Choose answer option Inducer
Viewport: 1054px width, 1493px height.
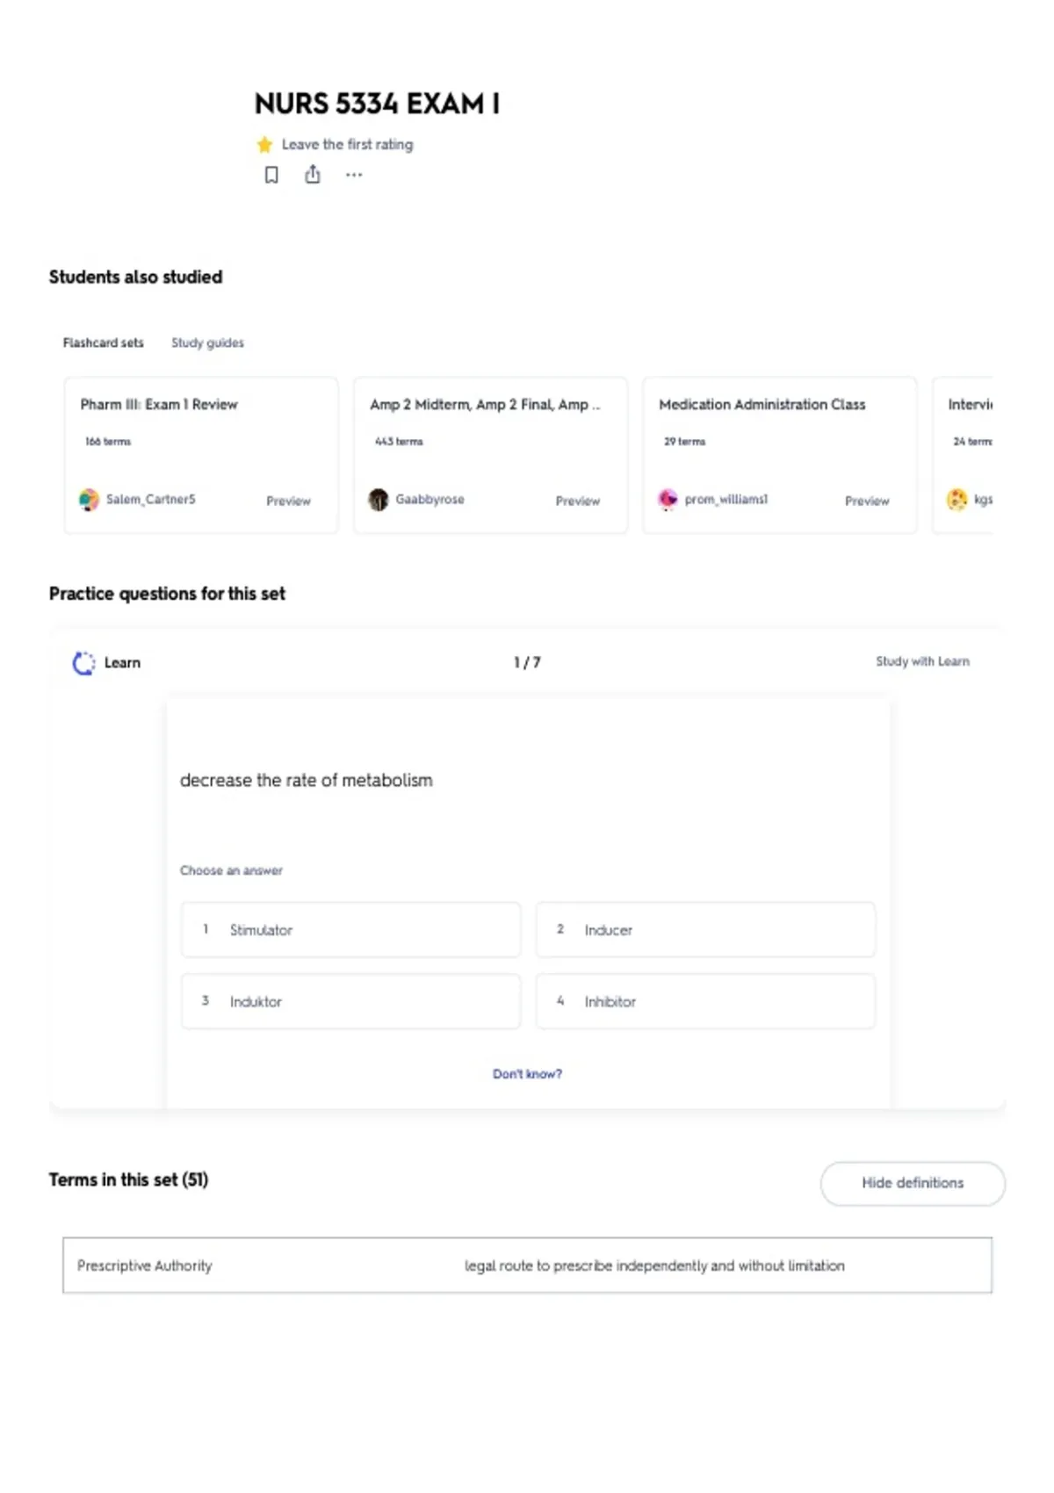pyautogui.click(x=705, y=929)
